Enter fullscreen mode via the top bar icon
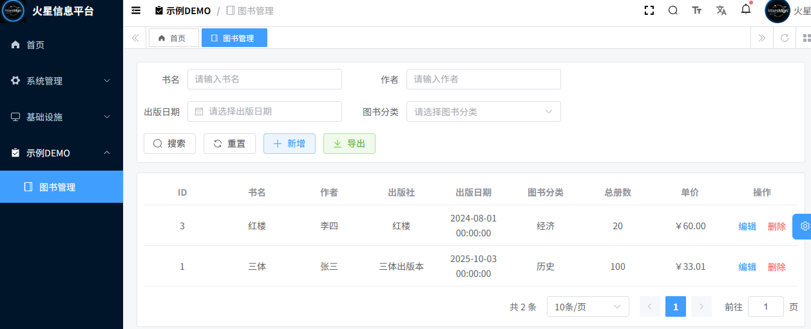 (x=649, y=10)
